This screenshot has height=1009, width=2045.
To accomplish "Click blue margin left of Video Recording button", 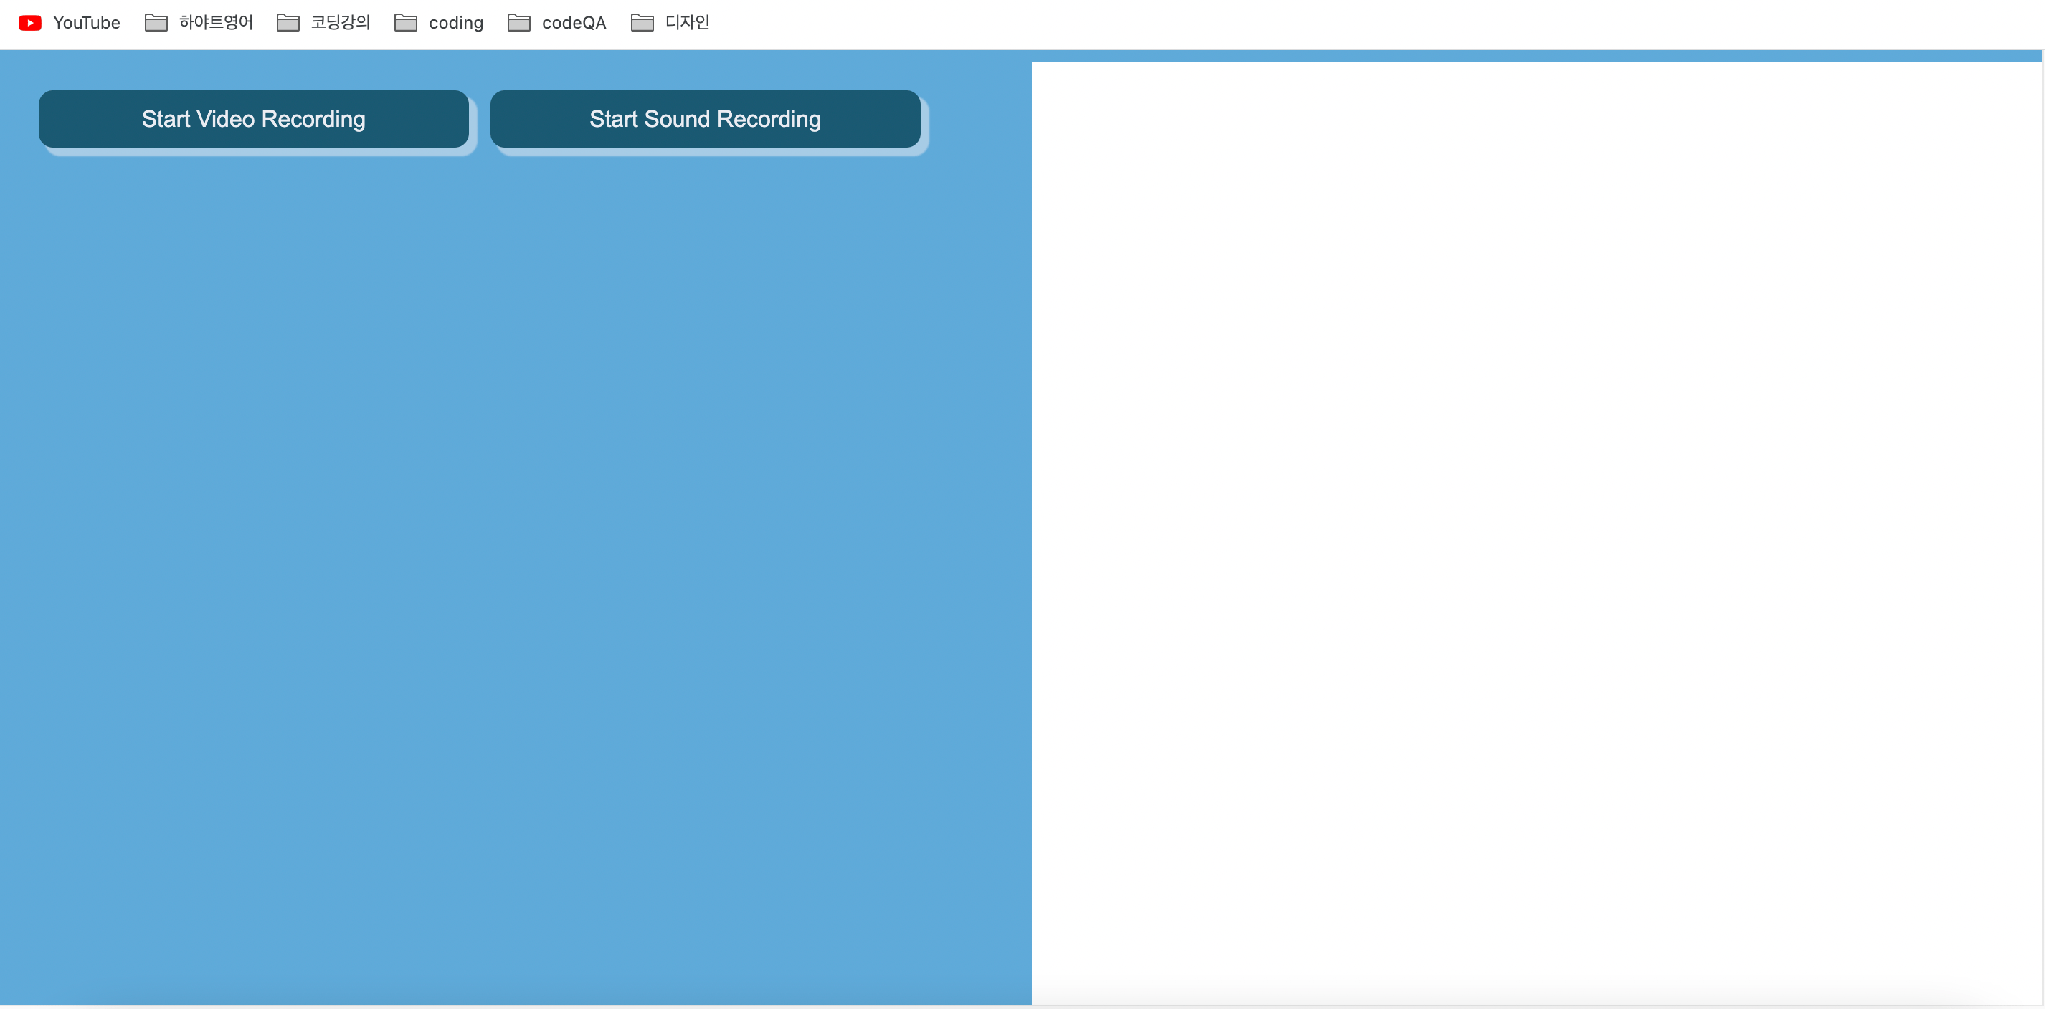I will pos(19,119).
